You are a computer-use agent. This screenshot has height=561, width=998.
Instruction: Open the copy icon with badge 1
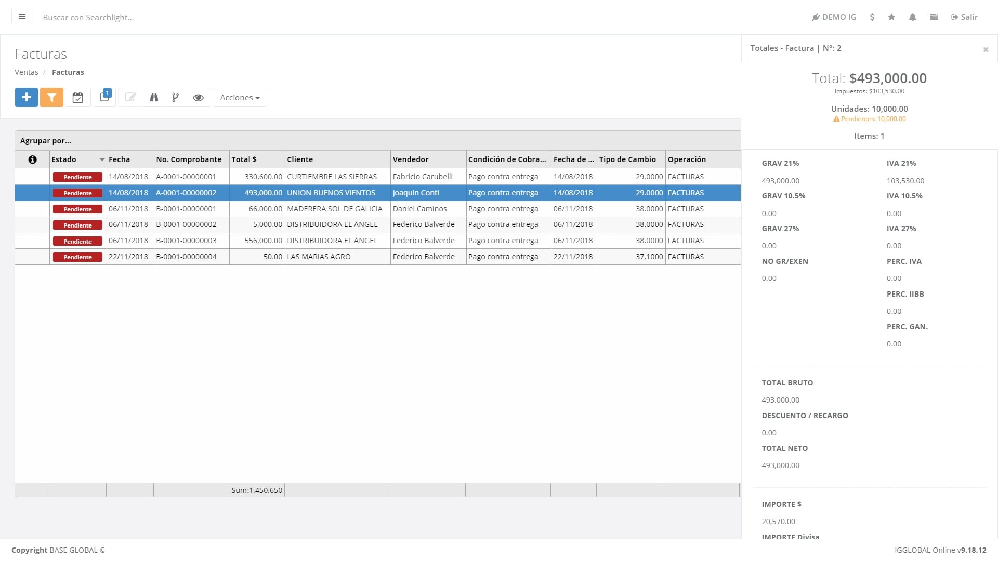tap(104, 98)
